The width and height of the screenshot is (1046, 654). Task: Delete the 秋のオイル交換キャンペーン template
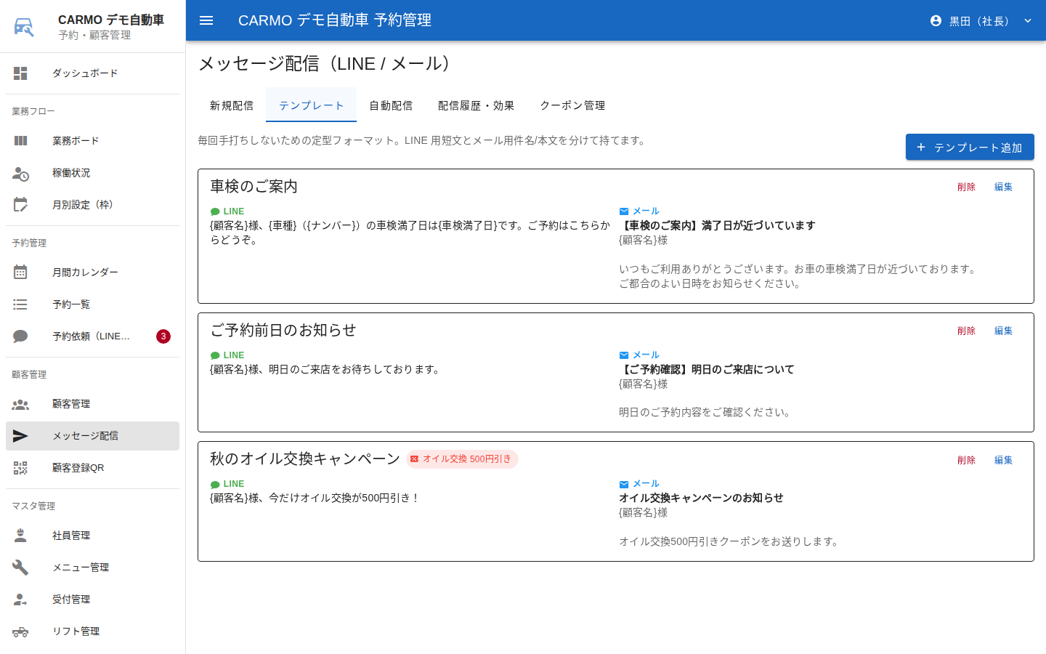966,460
